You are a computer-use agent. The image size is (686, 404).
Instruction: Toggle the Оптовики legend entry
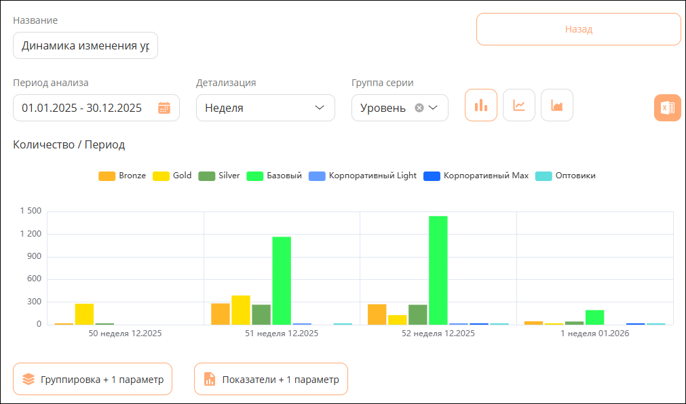[x=565, y=176]
